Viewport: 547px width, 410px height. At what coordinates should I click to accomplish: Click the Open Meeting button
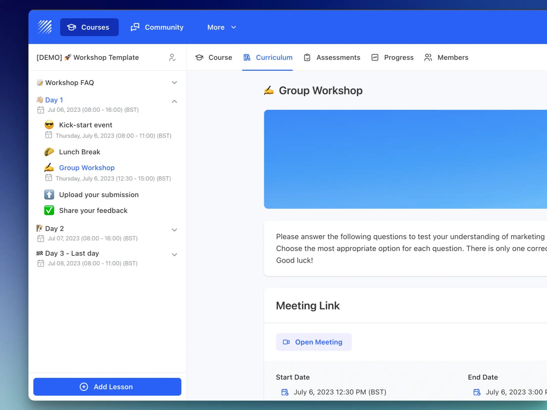(x=314, y=342)
